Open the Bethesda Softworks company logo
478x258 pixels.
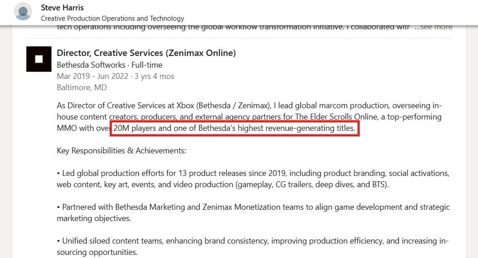coord(39,59)
